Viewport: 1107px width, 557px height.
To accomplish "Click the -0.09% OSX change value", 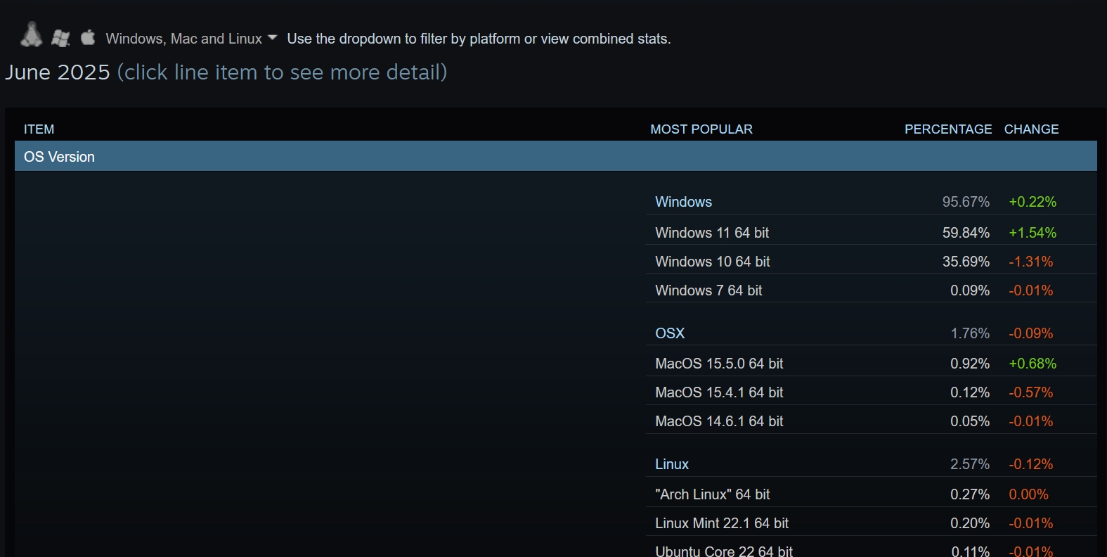I will 1031,333.
